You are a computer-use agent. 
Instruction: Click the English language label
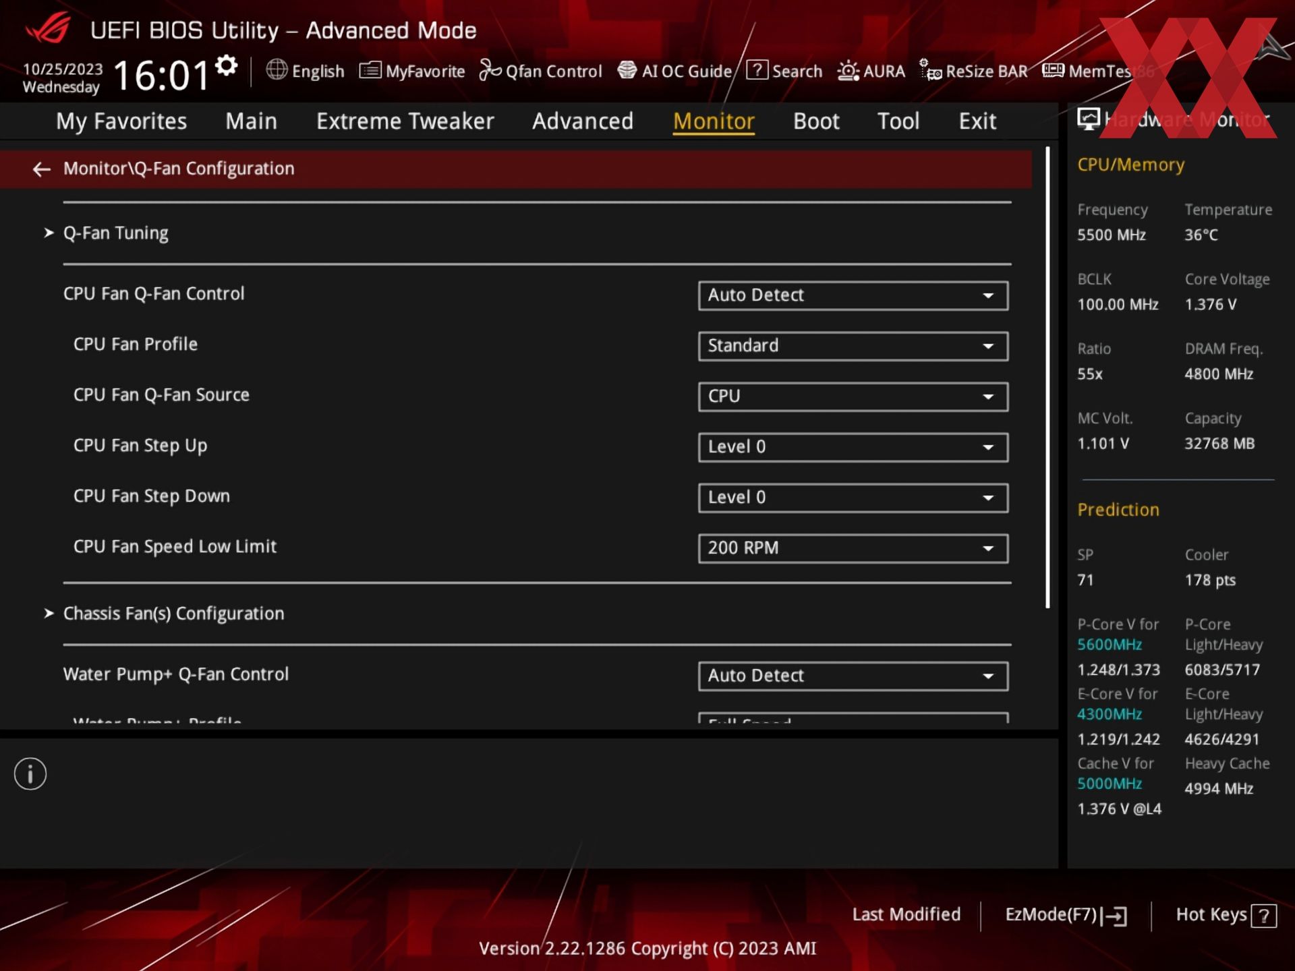318,71
